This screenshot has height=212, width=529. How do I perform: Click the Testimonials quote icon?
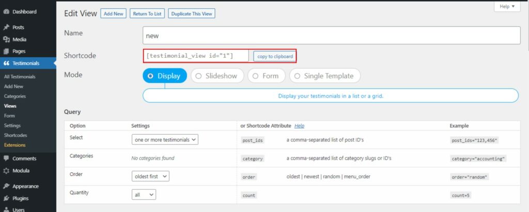click(6, 63)
